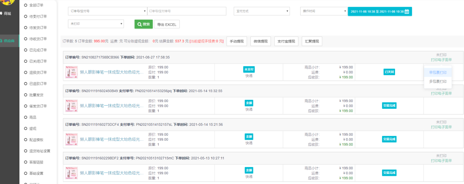Click the 未支付 status badge
The image size is (464, 184).
click(x=249, y=70)
